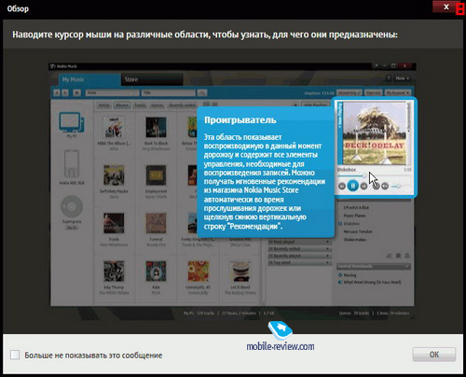Click the Artist search input field
466x377 pixels.
(112, 92)
